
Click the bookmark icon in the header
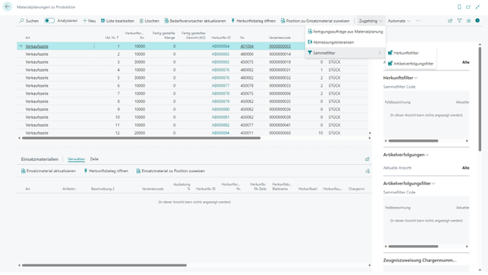click(460, 6)
